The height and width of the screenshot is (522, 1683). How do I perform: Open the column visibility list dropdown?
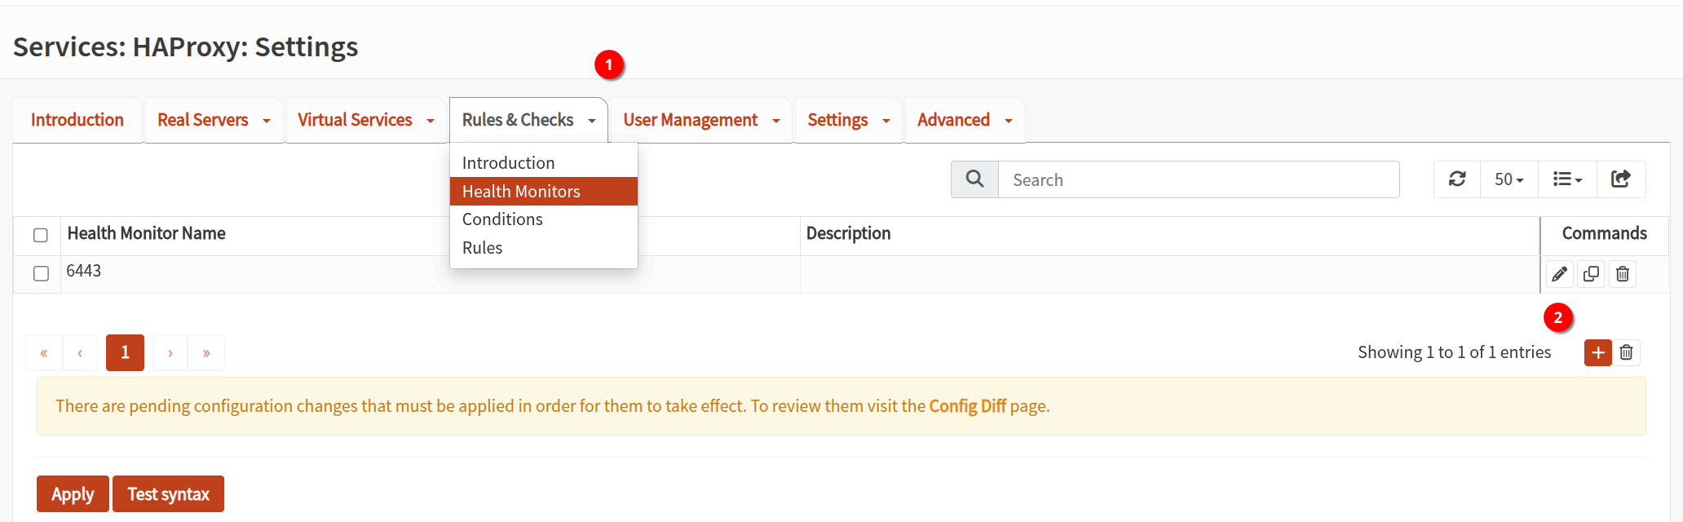[1566, 179]
